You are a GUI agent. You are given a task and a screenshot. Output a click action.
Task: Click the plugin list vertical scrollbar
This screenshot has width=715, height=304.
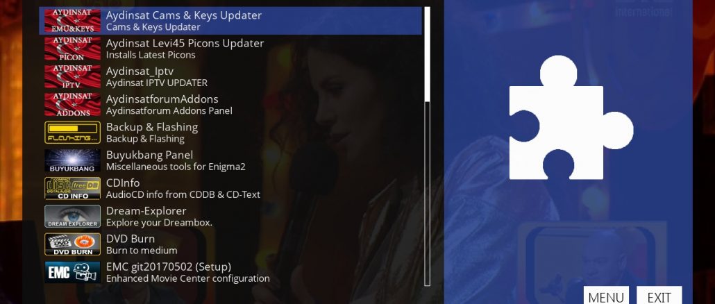[x=428, y=146]
